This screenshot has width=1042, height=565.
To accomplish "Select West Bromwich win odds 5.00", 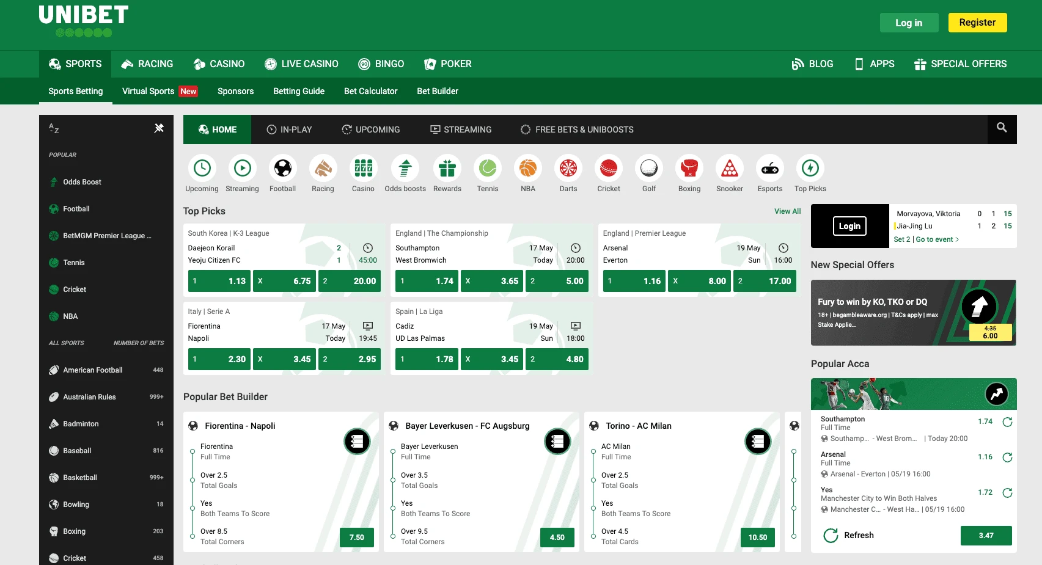I will tap(557, 281).
